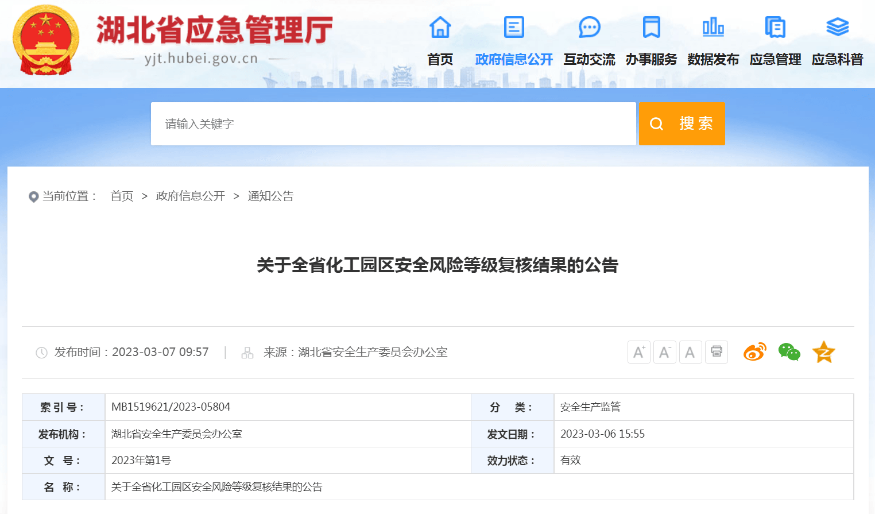Focus the keyword search input field
Viewport: 875px width, 514px height.
click(x=393, y=124)
